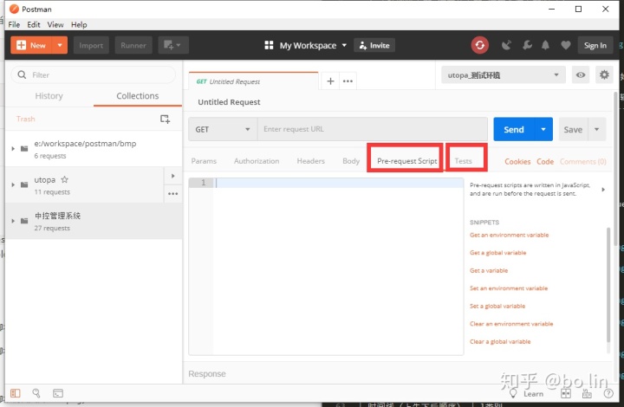Add a new request tab with plus
This screenshot has width=624, height=407.
coord(330,81)
